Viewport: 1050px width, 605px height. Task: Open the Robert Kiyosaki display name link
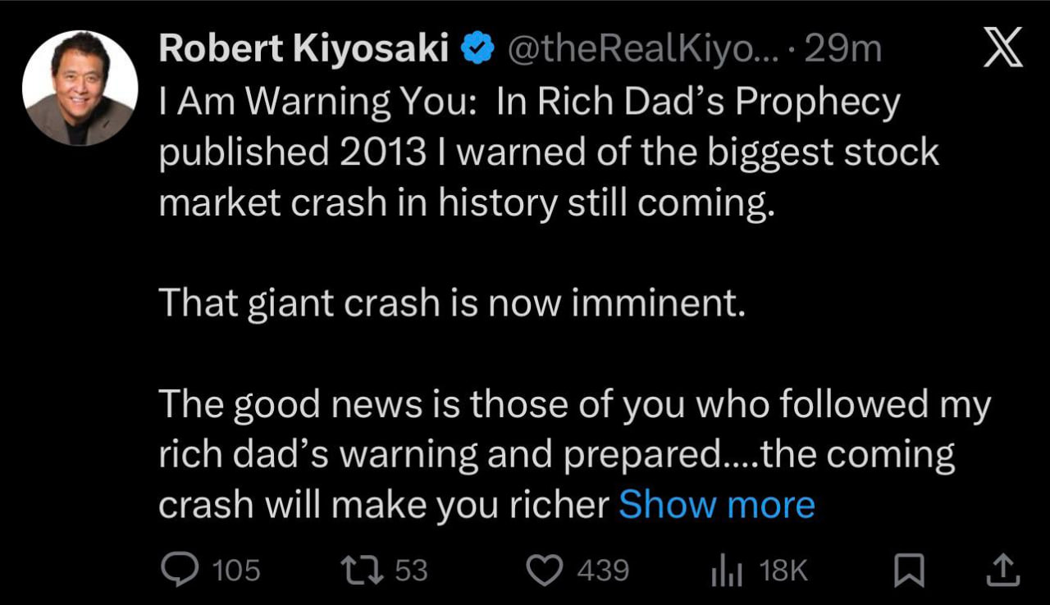[x=304, y=49]
